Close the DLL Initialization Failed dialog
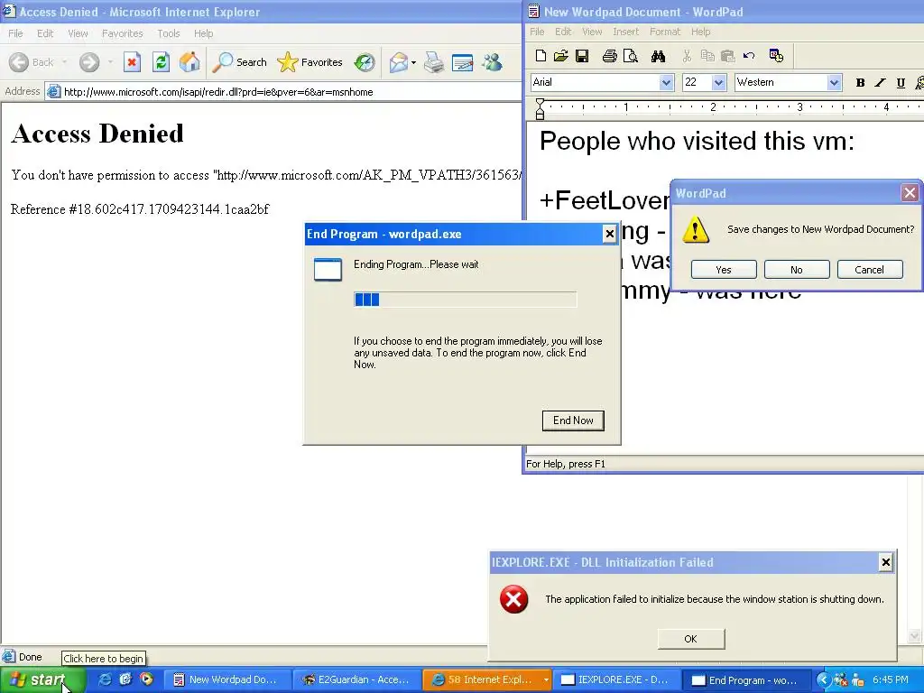 point(886,563)
